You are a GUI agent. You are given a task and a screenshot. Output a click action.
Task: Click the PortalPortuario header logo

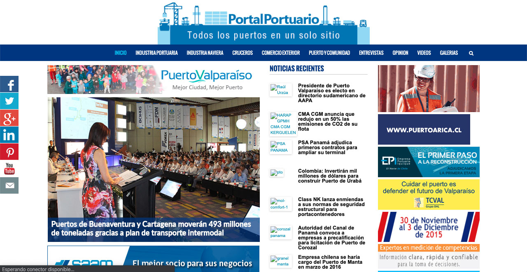(263, 22)
